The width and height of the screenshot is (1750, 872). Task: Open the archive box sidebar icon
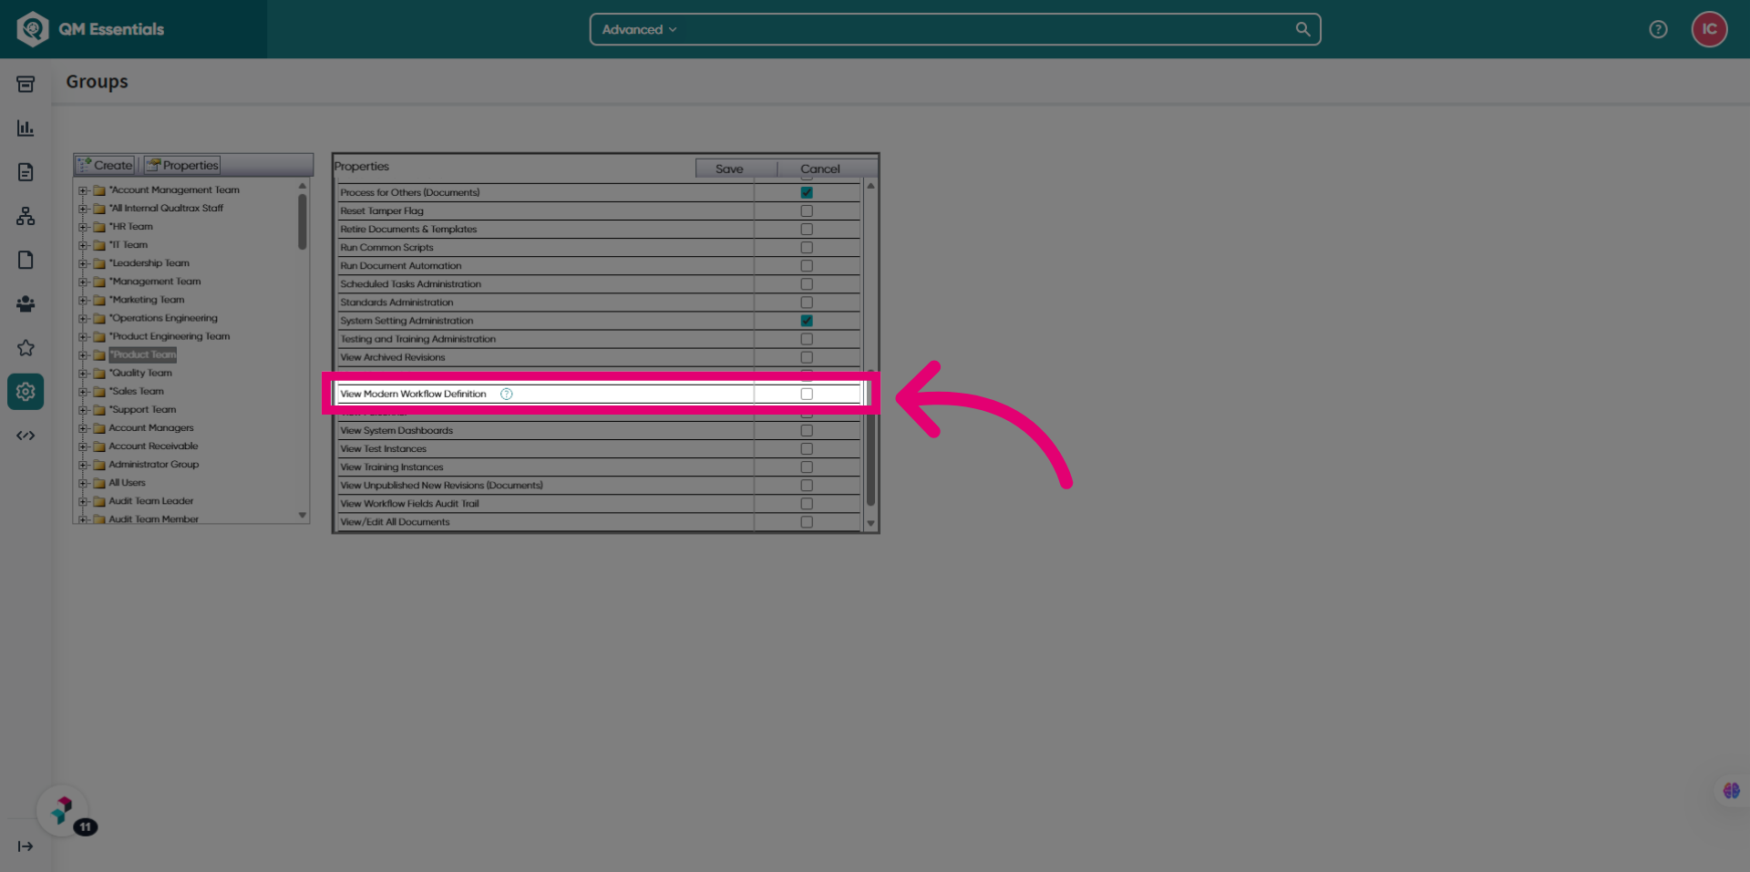(x=26, y=84)
